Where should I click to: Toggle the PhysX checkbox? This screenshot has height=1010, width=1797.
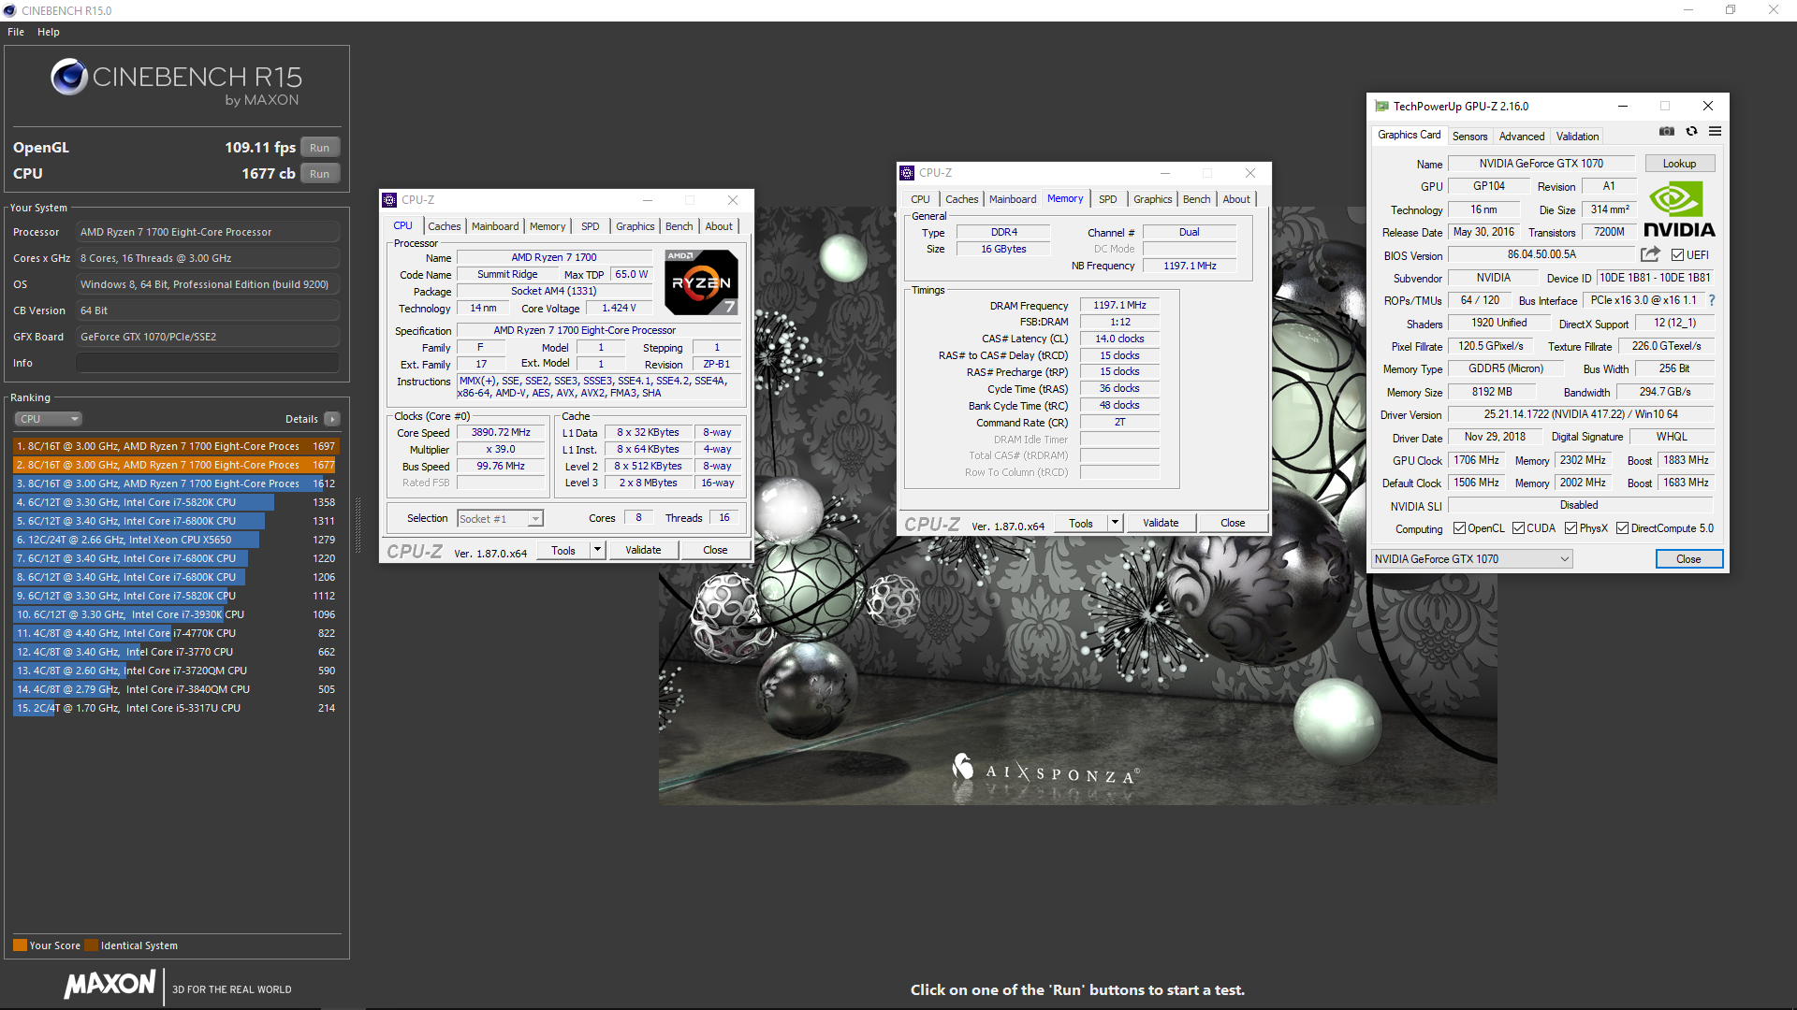[x=1571, y=528]
